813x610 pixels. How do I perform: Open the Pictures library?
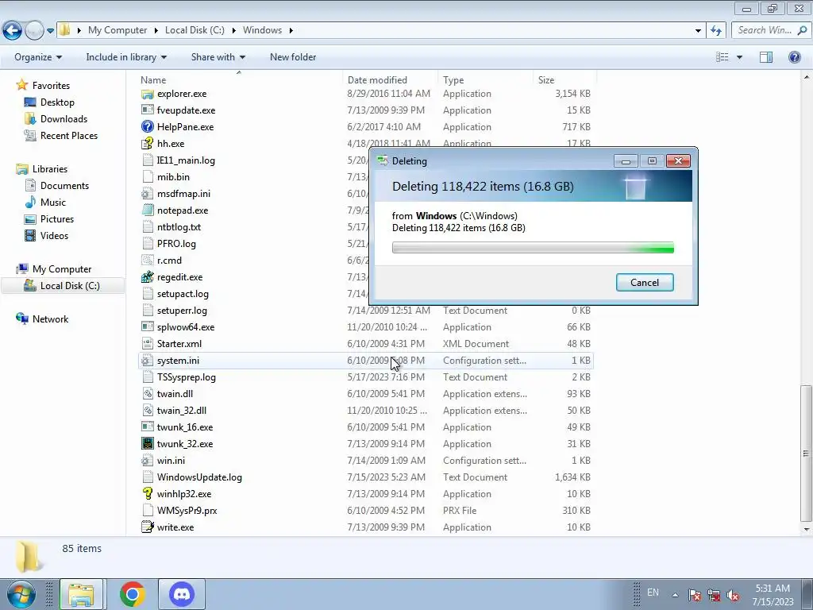[57, 219]
